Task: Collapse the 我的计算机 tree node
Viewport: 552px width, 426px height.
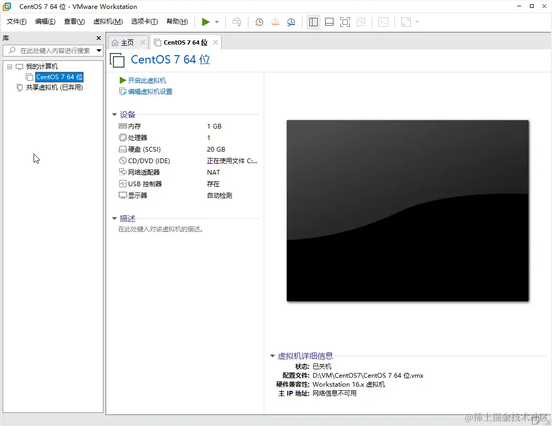Action: coord(10,67)
